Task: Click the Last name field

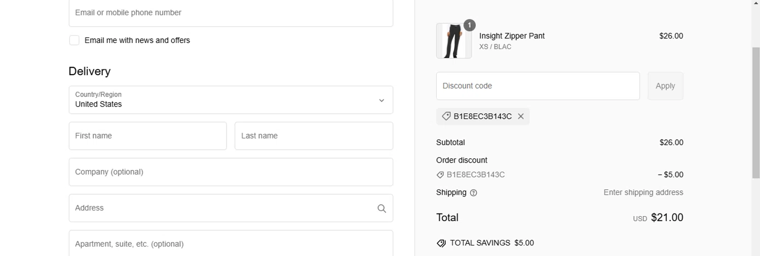Action: click(x=314, y=136)
